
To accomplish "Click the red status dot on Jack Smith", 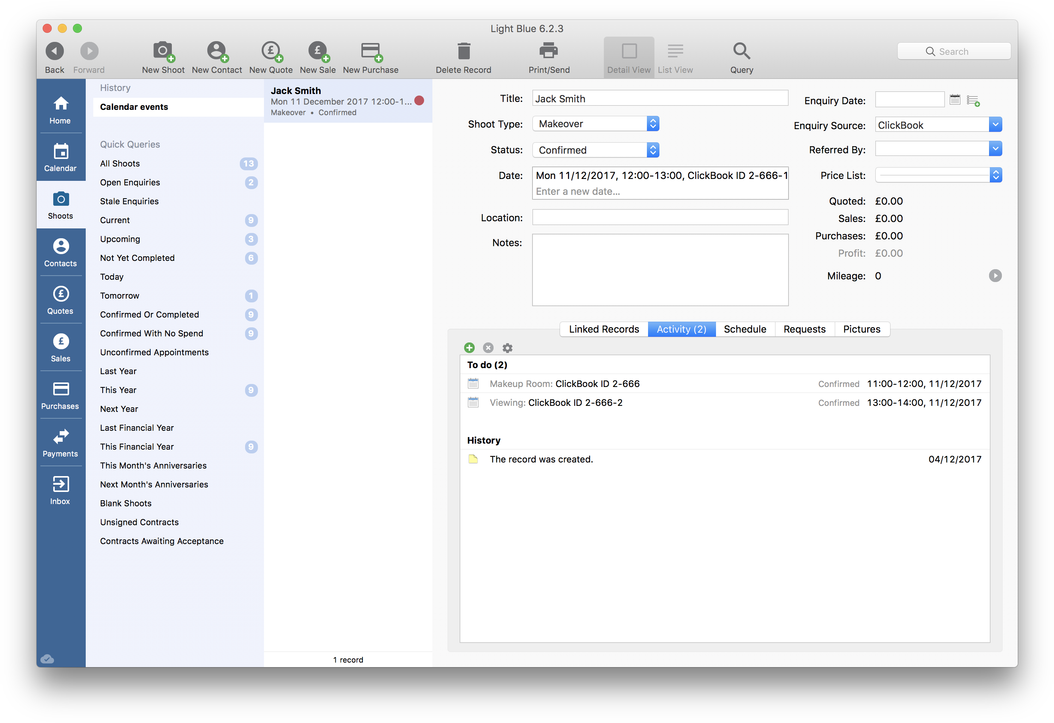I will coord(419,101).
